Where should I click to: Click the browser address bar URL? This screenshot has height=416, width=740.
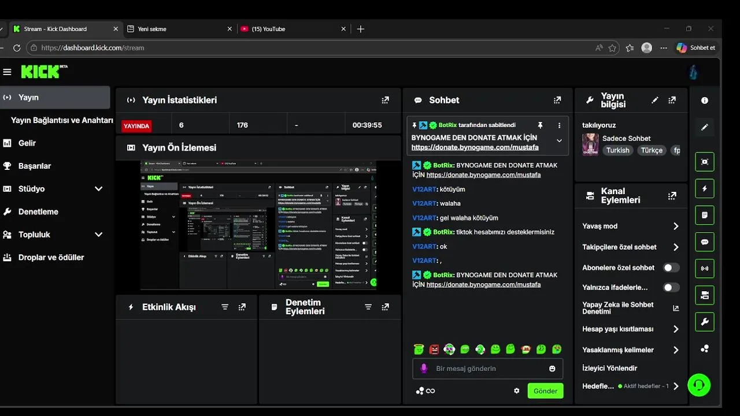92,48
